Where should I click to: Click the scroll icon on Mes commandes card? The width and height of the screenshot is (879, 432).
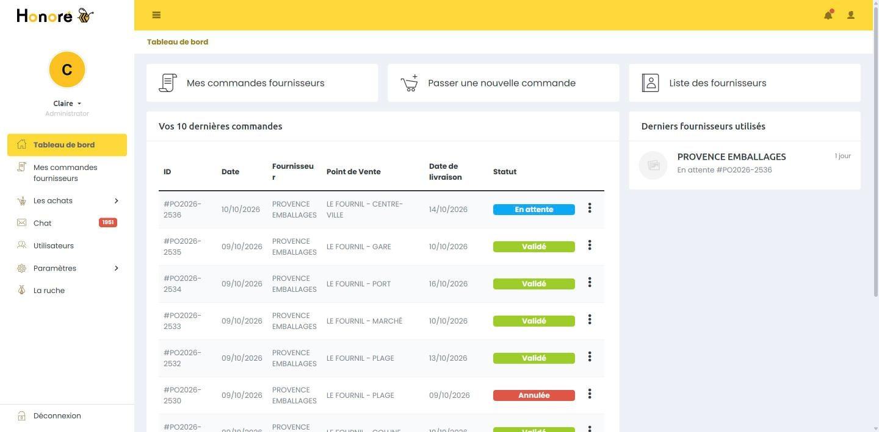[x=168, y=83]
